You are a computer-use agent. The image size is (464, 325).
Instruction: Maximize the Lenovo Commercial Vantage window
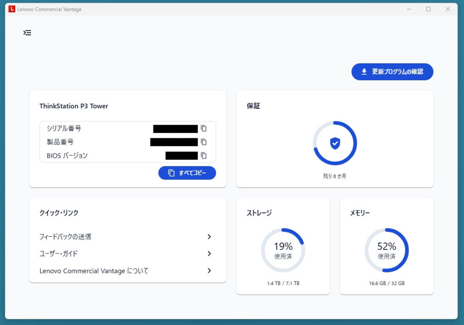tap(428, 9)
